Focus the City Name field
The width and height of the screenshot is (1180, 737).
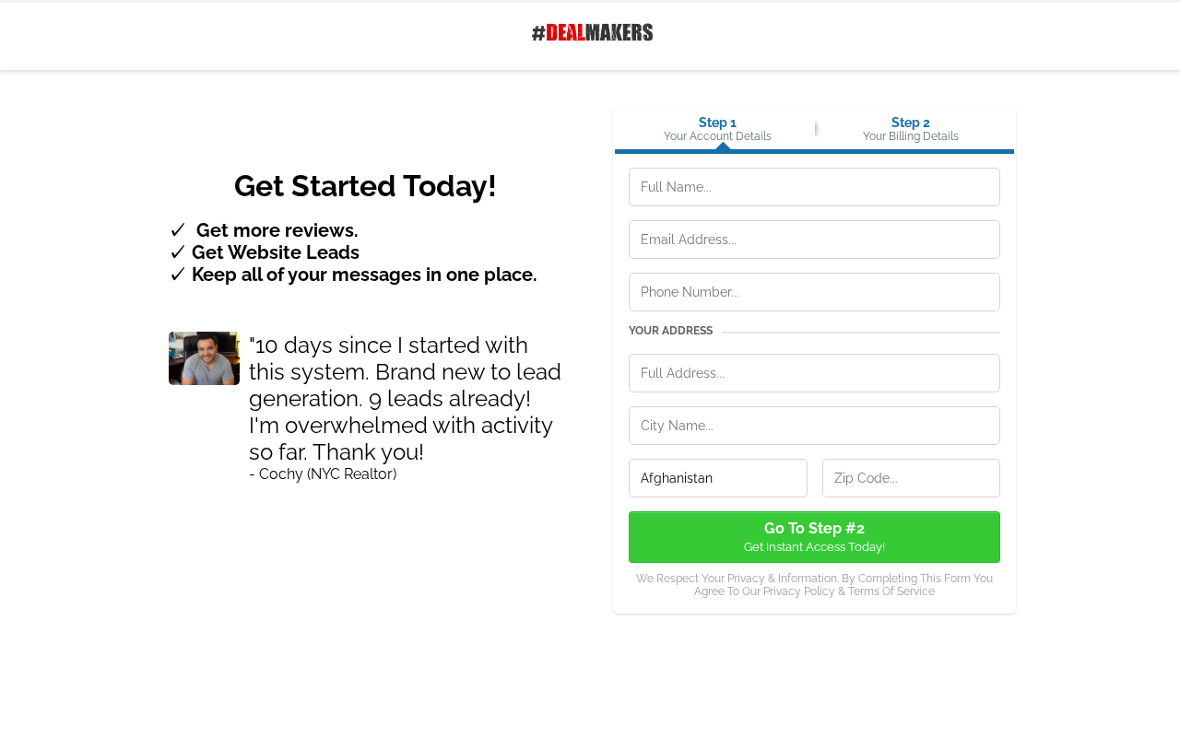pos(814,426)
